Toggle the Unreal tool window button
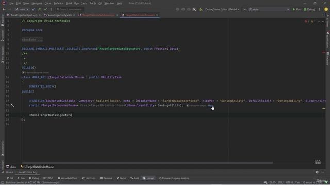330x185 pixels. tap(148, 178)
